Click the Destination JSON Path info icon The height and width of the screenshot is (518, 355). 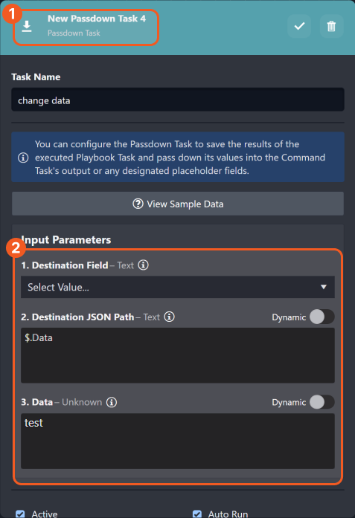[170, 317]
